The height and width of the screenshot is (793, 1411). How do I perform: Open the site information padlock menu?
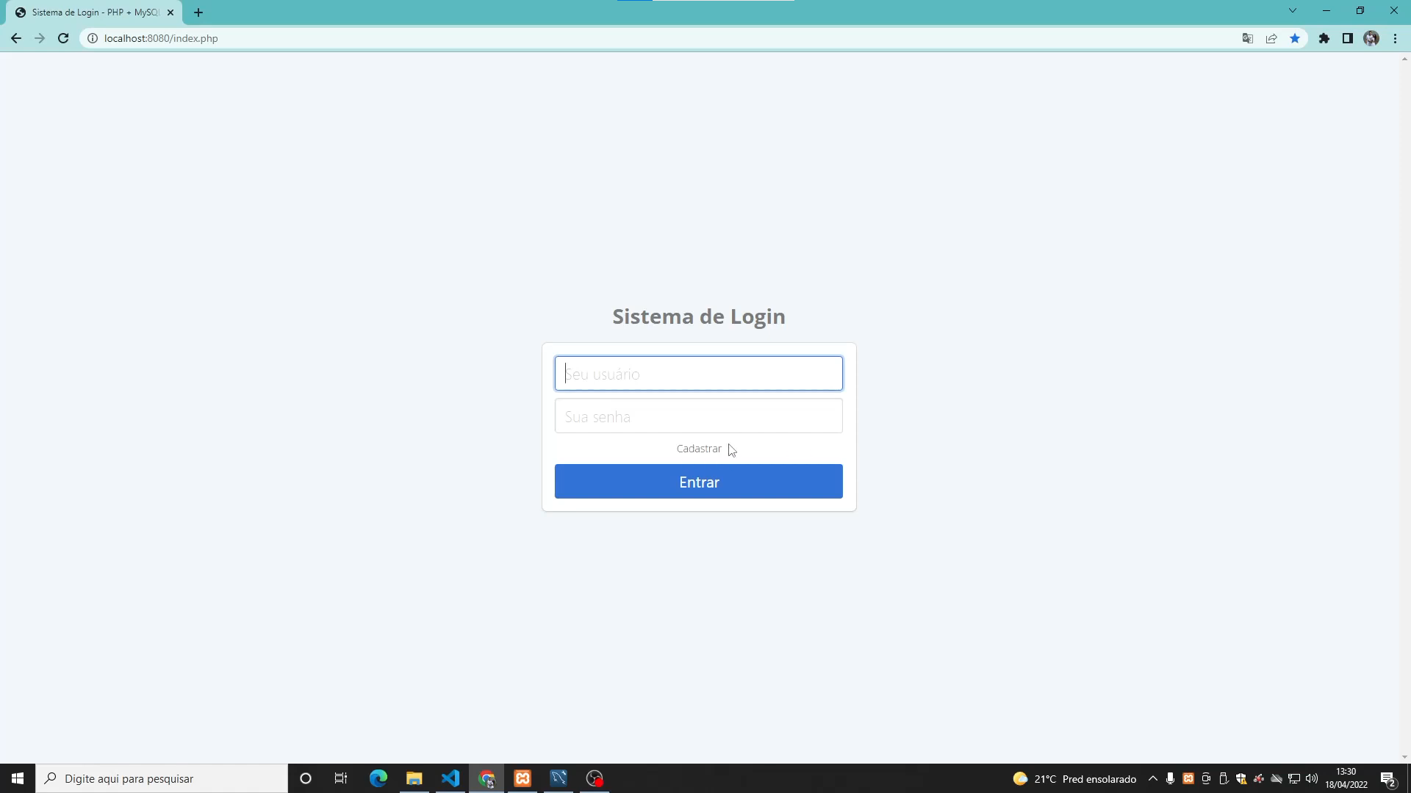pyautogui.click(x=92, y=38)
